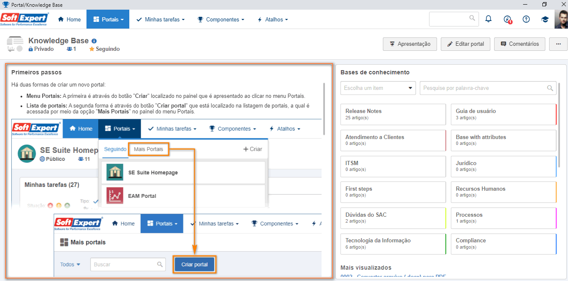Click the Pesquise por palavra-chave field
This screenshot has width=568, height=281.
click(488, 88)
